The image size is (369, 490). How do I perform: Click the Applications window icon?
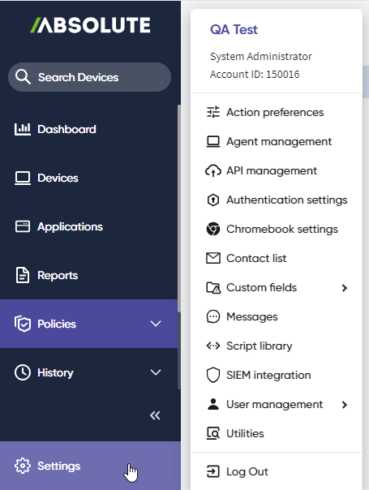(x=23, y=226)
